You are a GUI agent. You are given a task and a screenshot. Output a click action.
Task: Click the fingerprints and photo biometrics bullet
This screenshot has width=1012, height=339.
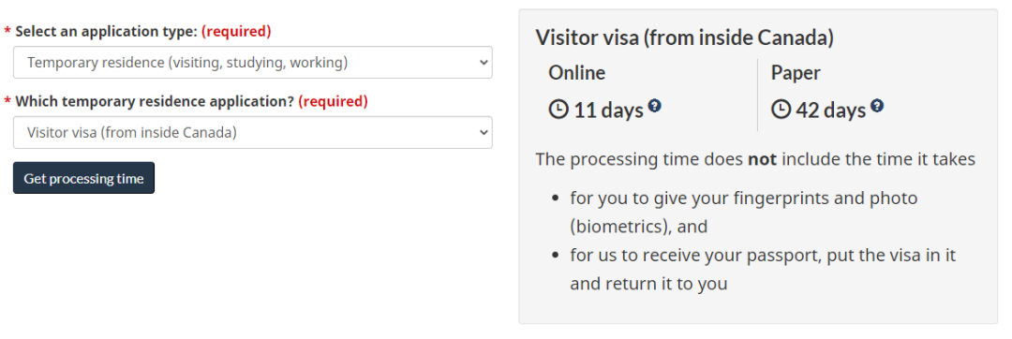[x=743, y=212]
